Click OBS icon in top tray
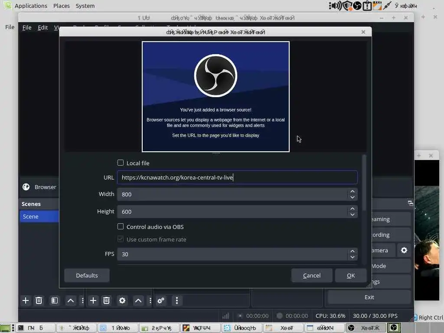This screenshot has height=333, width=444. pyautogui.click(x=357, y=6)
